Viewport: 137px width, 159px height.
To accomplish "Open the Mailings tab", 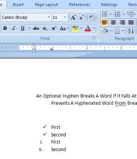I will [109, 5].
